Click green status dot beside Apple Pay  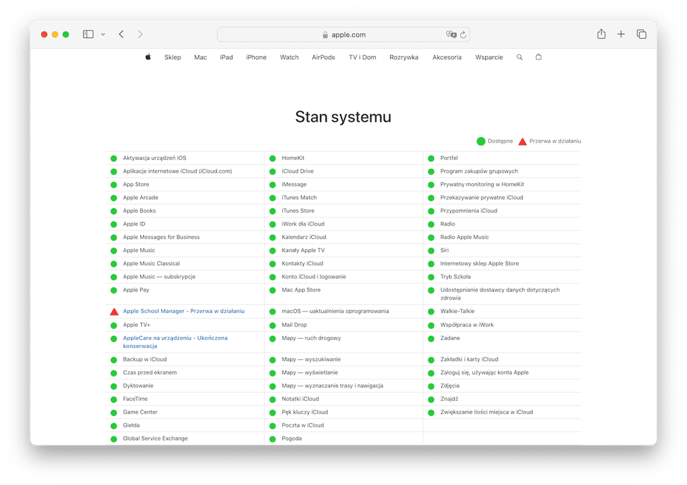click(x=114, y=290)
